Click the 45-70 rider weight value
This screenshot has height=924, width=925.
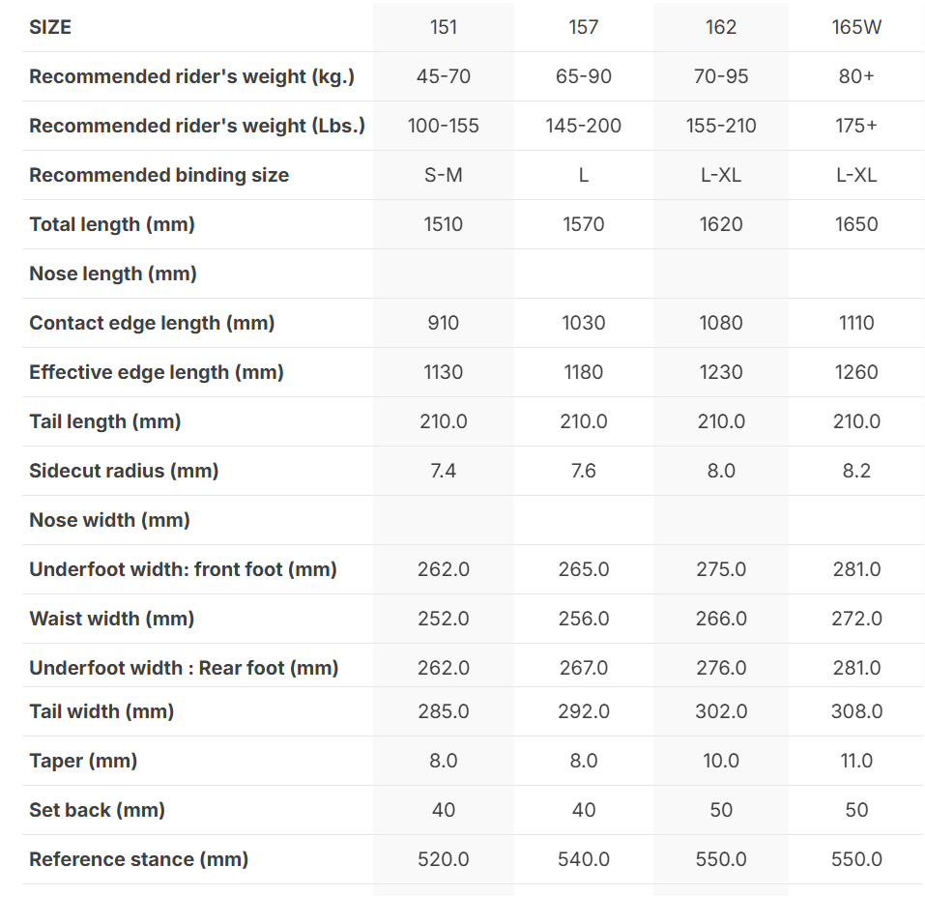[x=444, y=76]
